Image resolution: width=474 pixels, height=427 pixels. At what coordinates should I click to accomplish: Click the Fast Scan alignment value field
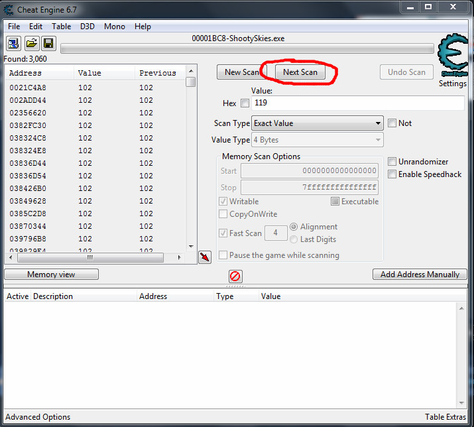276,233
